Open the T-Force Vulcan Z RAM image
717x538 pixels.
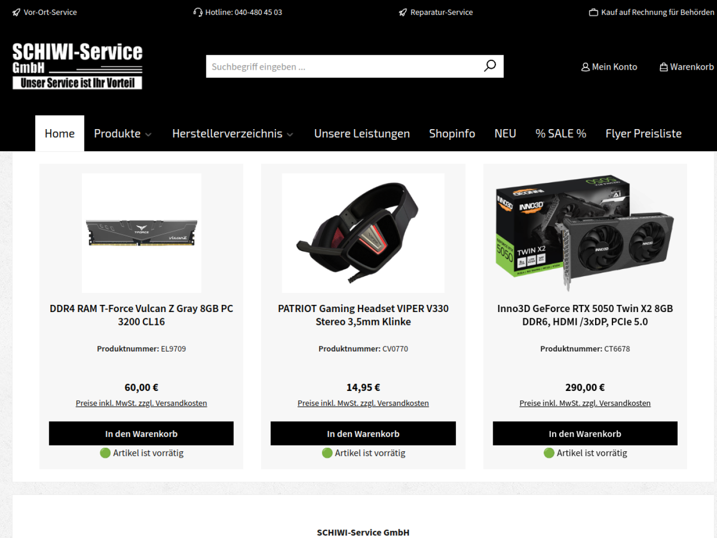click(x=141, y=233)
